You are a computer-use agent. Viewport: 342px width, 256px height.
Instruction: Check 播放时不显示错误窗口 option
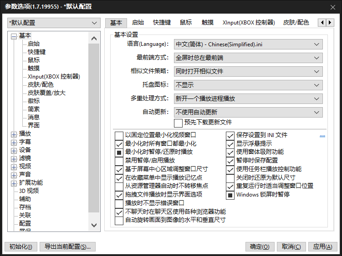coord(119,203)
